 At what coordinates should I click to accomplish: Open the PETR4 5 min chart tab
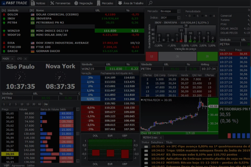coord(150,137)
